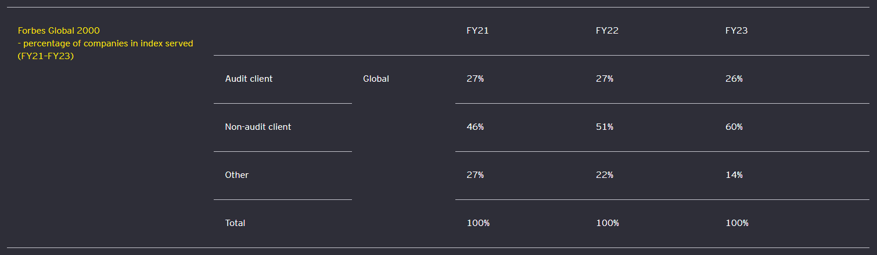Click the FY23 Total 100% cell
877x255 pixels.
pos(737,223)
